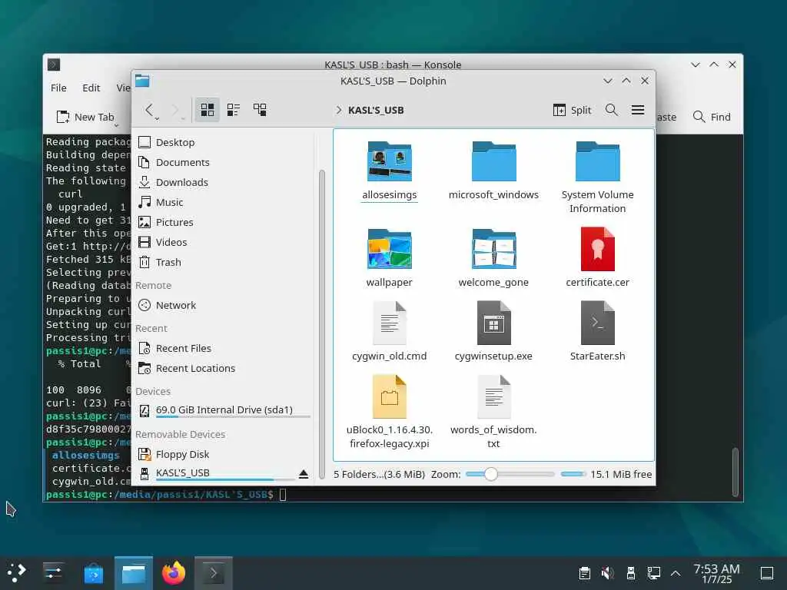This screenshot has width=787, height=590.
Task: Click Find in Konsole toolbar
Action: pos(711,117)
